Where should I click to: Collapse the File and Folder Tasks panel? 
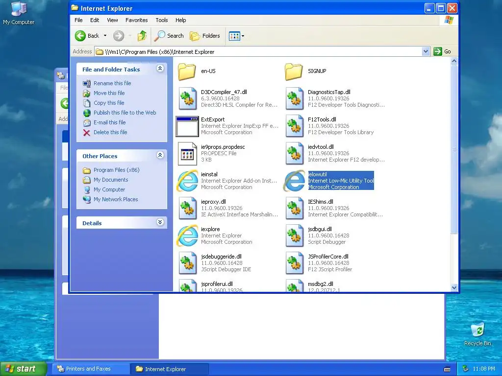[160, 69]
